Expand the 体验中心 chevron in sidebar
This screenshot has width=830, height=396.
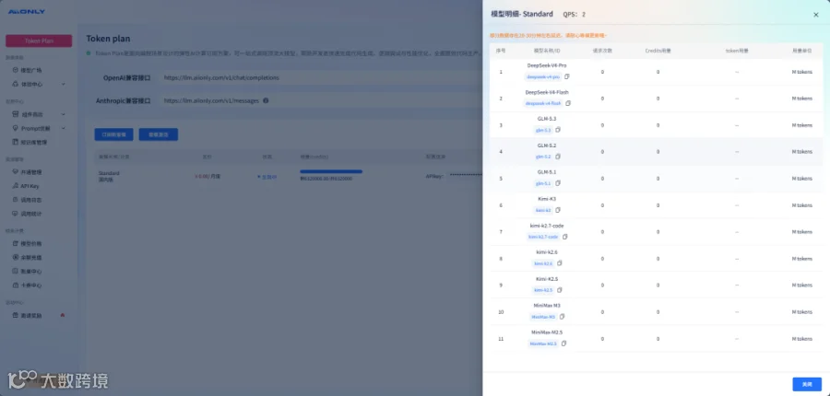point(64,84)
